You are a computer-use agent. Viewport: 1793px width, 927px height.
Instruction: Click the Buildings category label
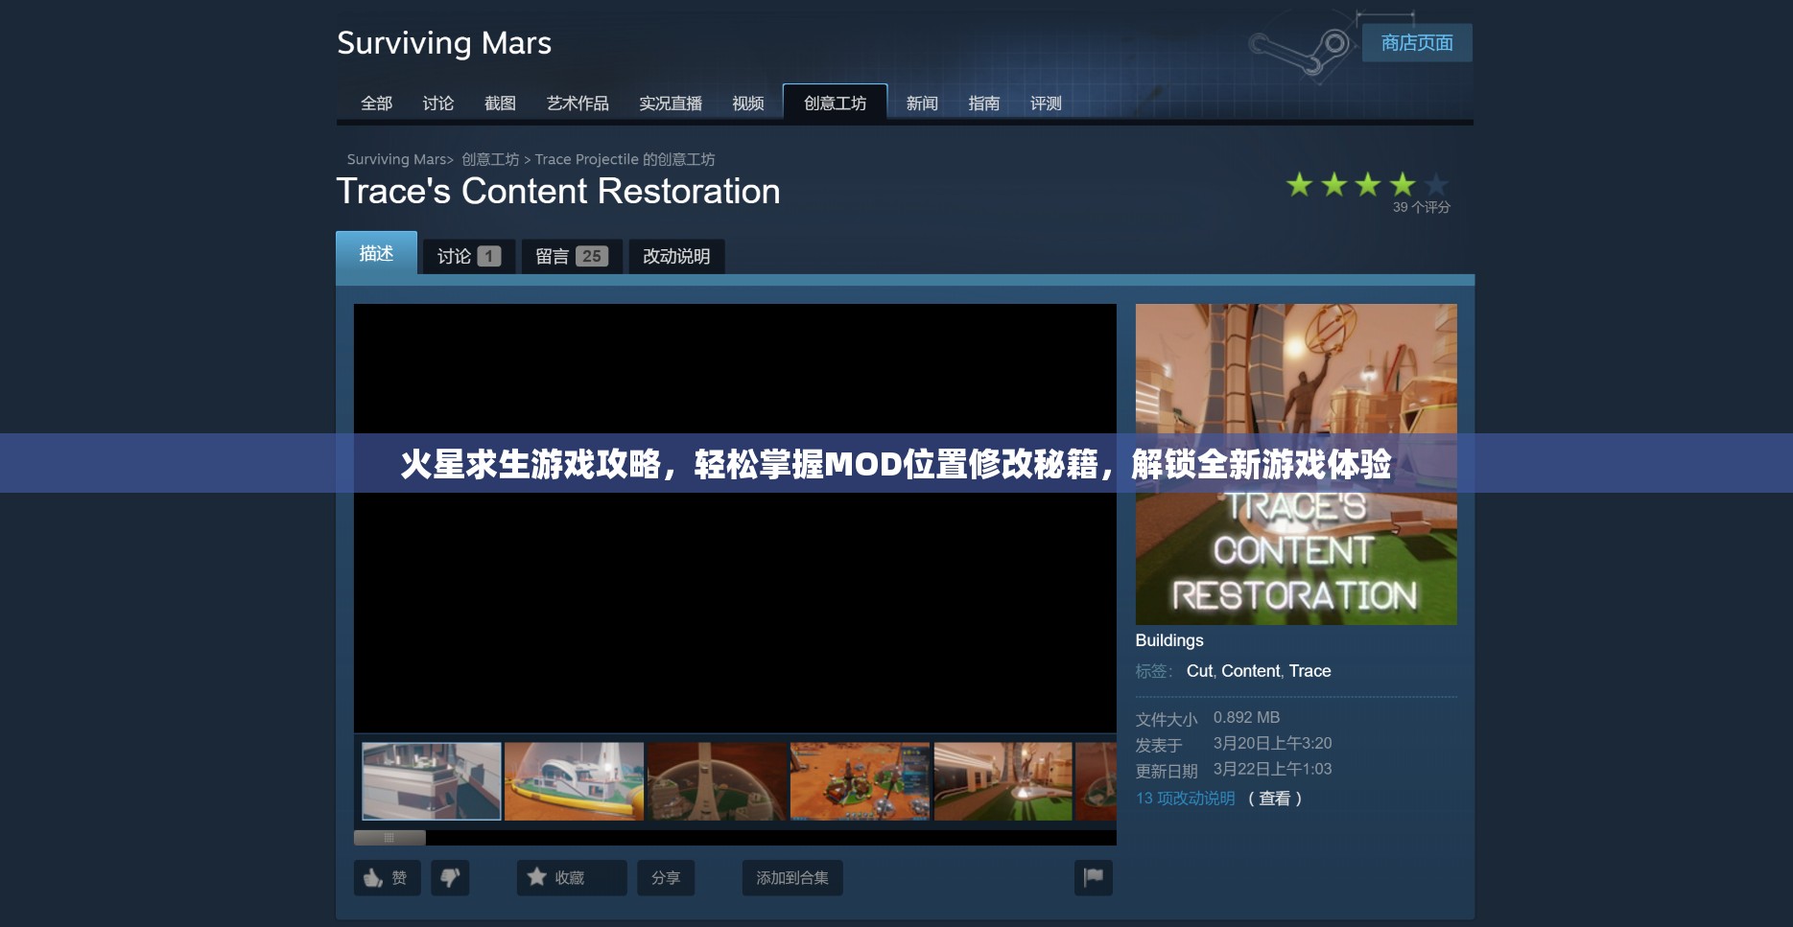click(1169, 640)
